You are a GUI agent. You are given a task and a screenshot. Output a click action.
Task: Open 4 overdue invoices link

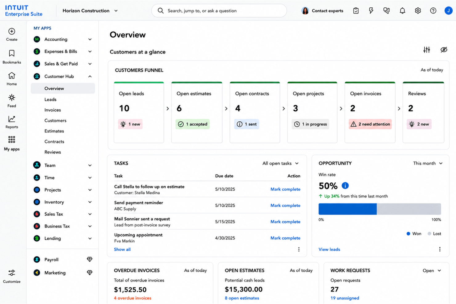[x=132, y=298]
